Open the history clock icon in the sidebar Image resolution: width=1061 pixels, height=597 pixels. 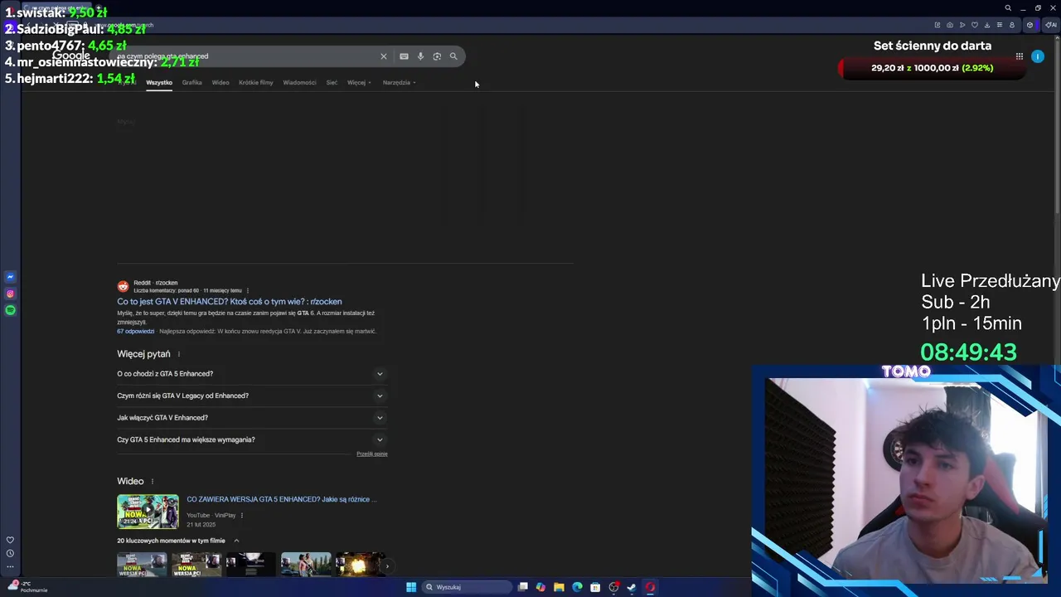tap(10, 553)
